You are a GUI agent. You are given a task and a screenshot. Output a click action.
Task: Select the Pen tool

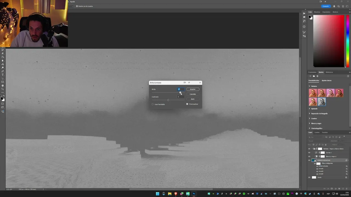[x=3, y=71]
